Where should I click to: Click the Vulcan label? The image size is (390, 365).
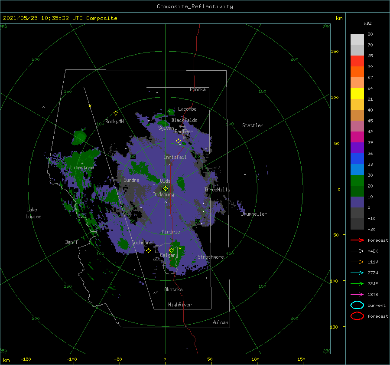[x=220, y=322]
